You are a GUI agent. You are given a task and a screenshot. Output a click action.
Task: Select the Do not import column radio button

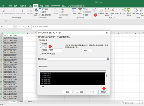click(40, 54)
